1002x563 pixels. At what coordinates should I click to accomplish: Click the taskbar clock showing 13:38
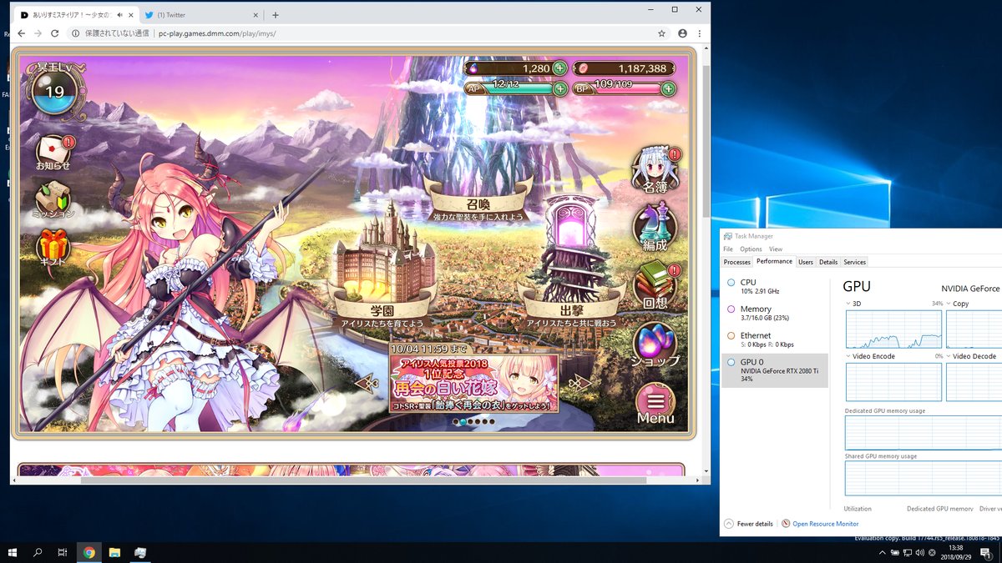(x=957, y=553)
